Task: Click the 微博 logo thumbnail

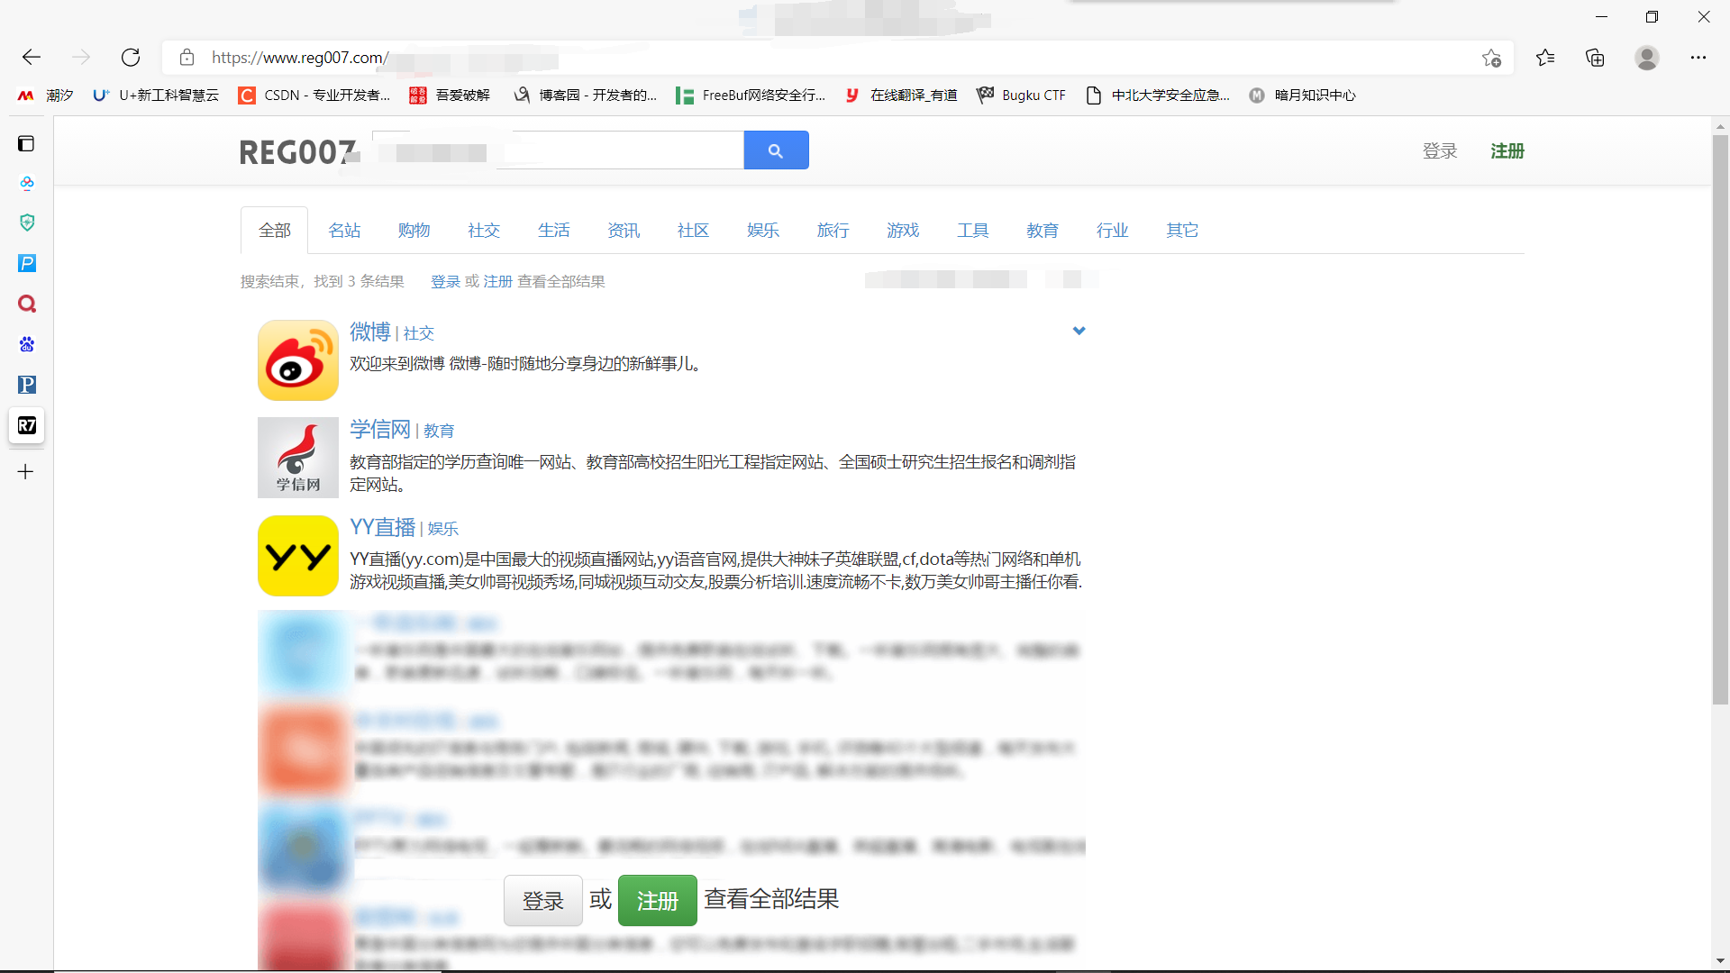Action: [298, 360]
